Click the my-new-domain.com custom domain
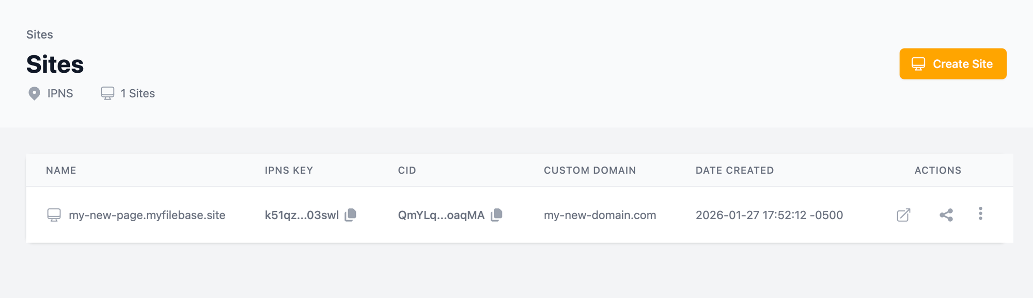Viewport: 1033px width, 298px height. click(x=600, y=215)
